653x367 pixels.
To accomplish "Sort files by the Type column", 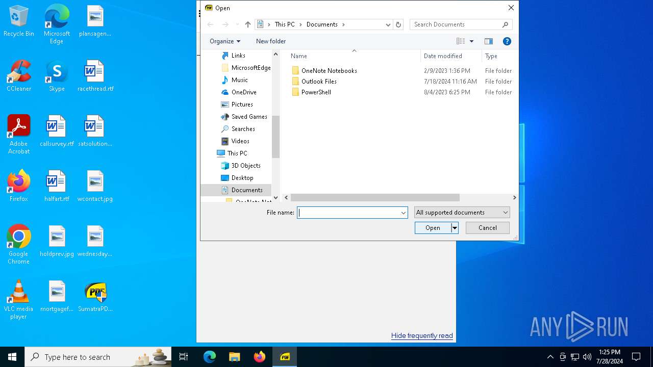I will pos(499,56).
